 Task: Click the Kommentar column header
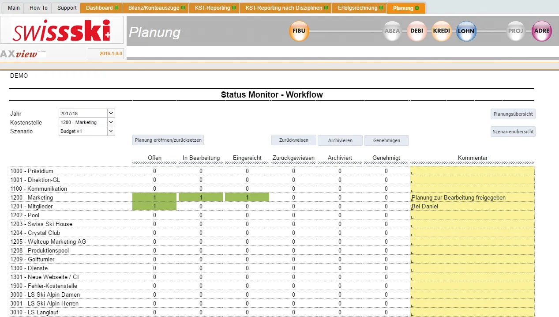click(x=473, y=158)
